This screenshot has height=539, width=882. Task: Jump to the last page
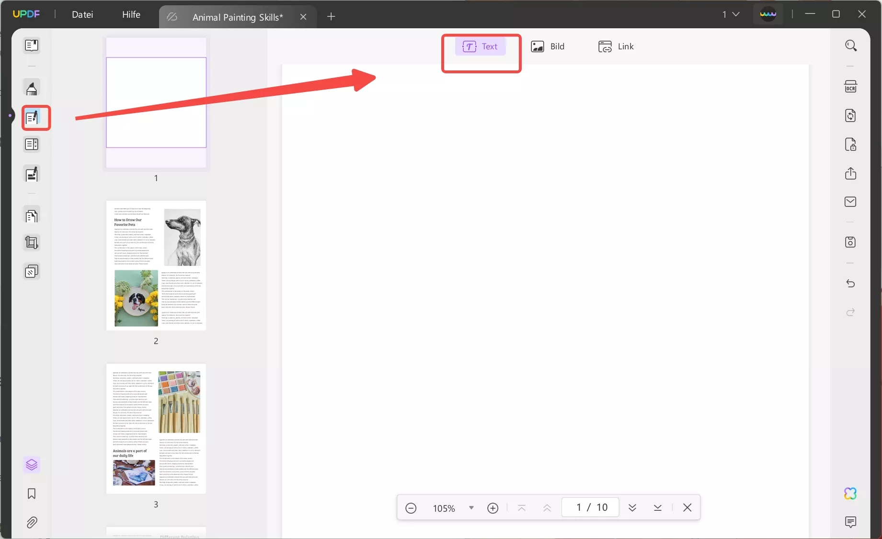pos(658,508)
